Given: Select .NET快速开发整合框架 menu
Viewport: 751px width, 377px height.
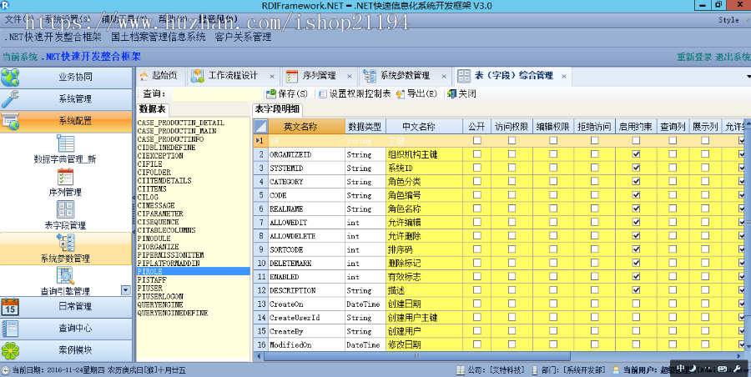Looking at the screenshot, I should [x=53, y=37].
